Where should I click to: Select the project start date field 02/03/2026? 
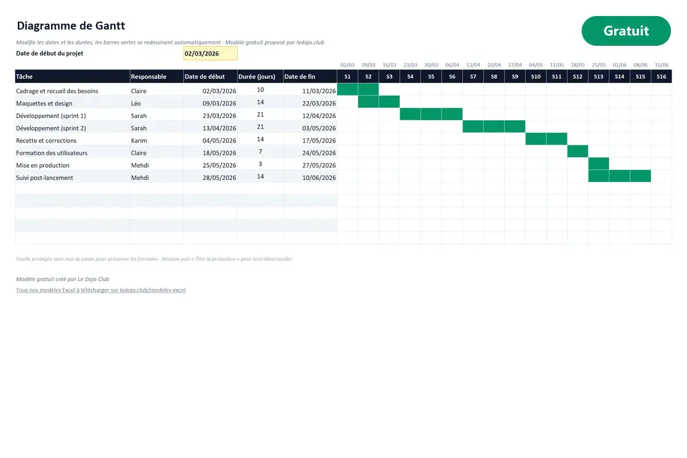pyautogui.click(x=210, y=53)
